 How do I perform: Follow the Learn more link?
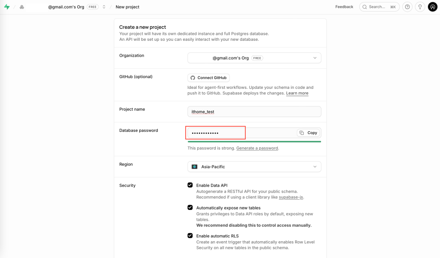pyautogui.click(x=297, y=93)
